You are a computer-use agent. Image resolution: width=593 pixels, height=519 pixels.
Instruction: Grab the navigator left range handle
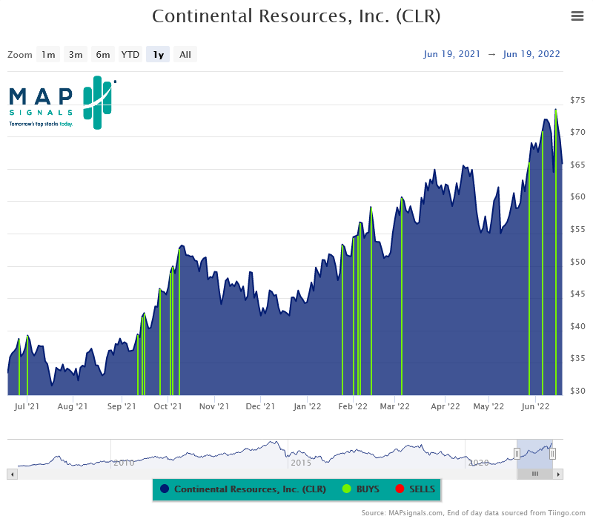tap(517, 453)
